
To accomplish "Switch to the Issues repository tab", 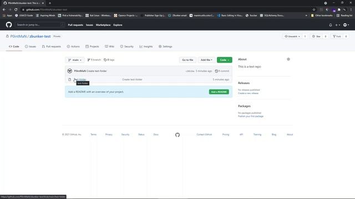I will tap(31, 46).
